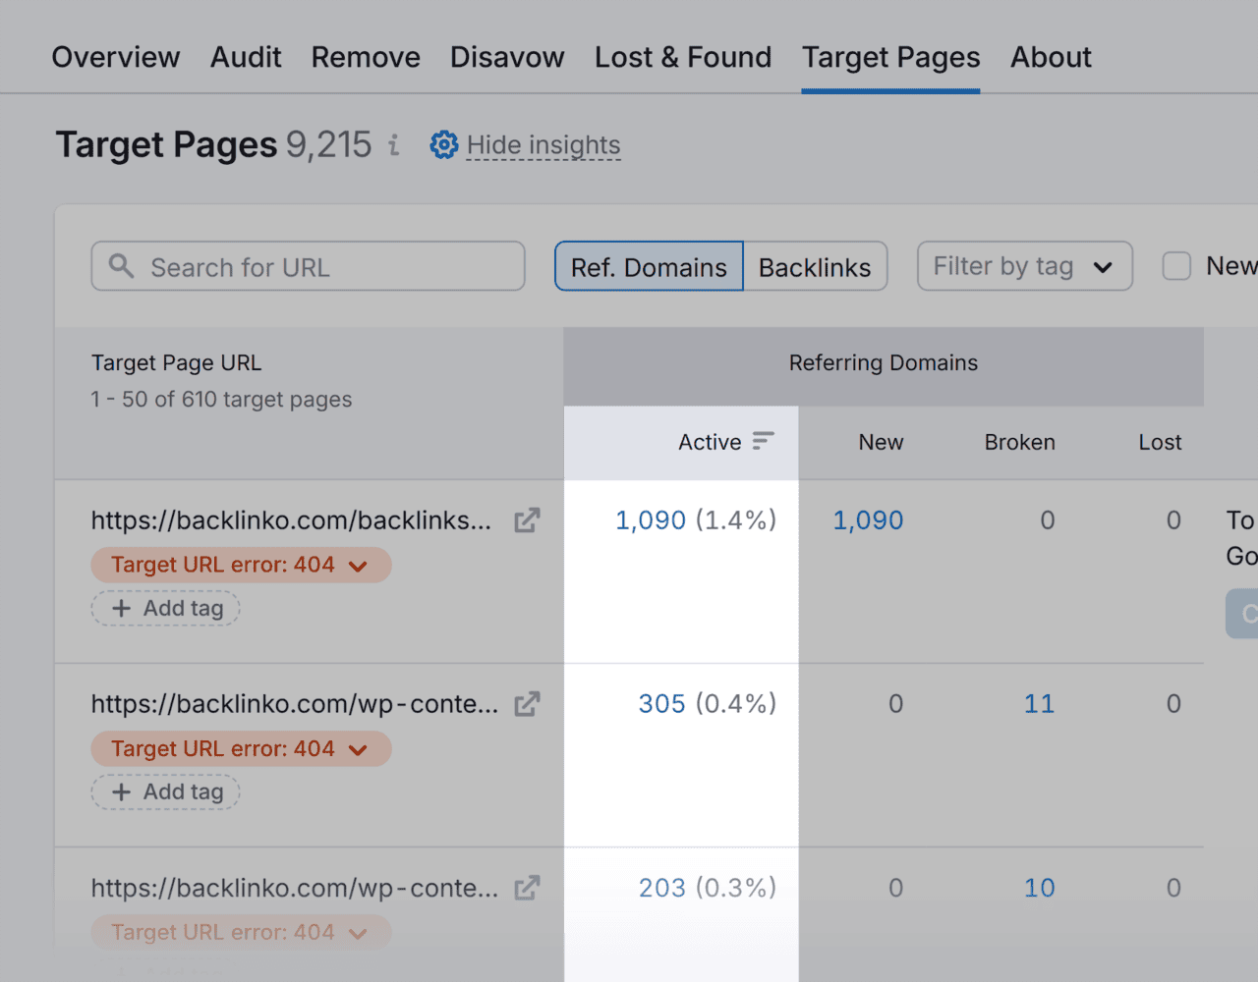Click the plus icon on the second Add tag
This screenshot has height=982, width=1258.
point(120,791)
